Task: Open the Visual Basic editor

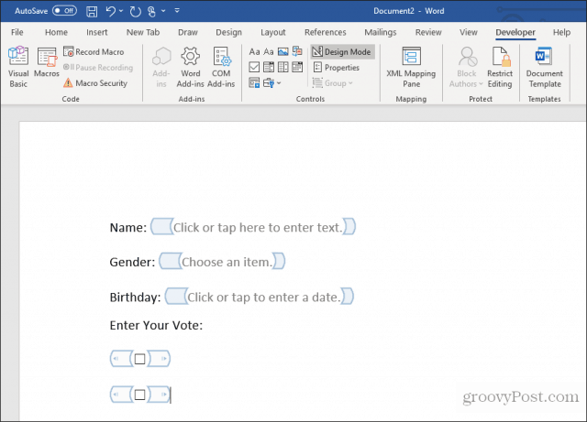Action: [18, 67]
